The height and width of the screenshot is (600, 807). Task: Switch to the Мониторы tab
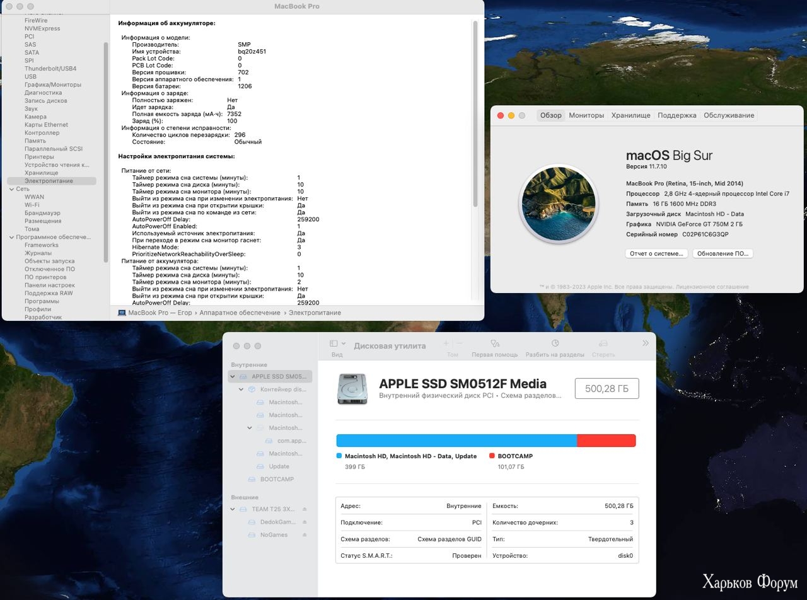tap(586, 115)
